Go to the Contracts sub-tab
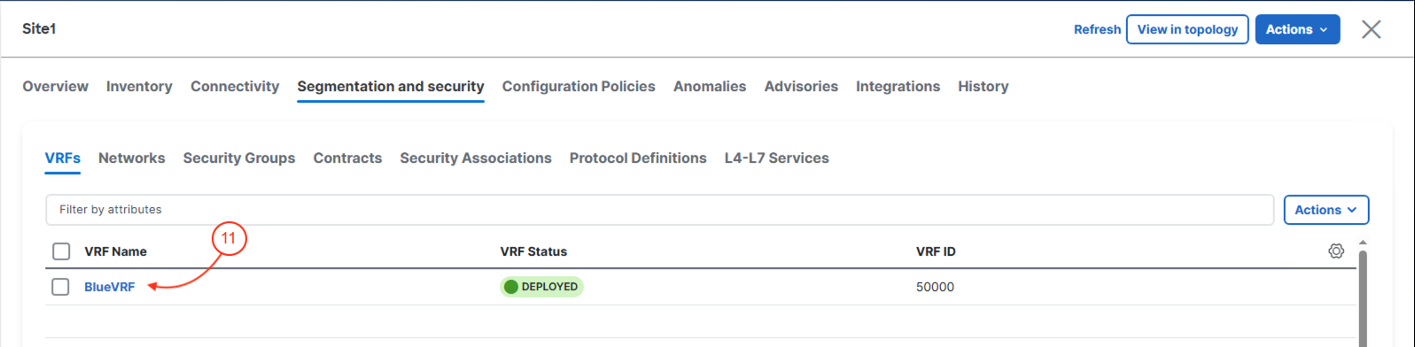 (x=347, y=158)
